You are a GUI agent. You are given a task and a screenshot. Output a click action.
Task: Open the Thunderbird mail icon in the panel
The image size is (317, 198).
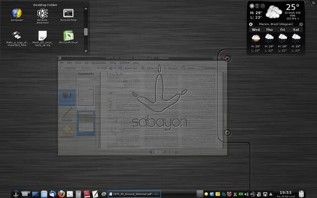point(53,194)
